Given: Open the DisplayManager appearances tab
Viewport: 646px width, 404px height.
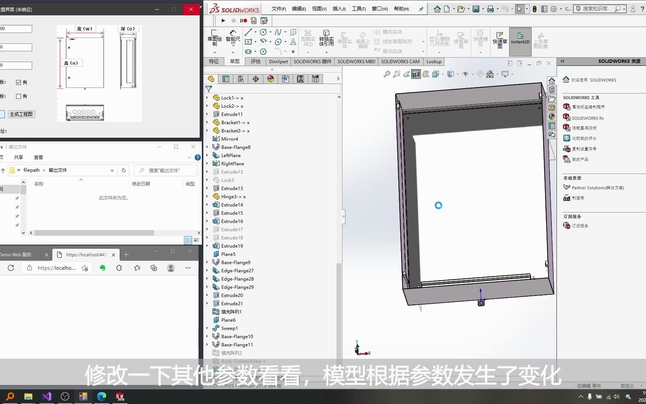Looking at the screenshot, I should pos(270,79).
